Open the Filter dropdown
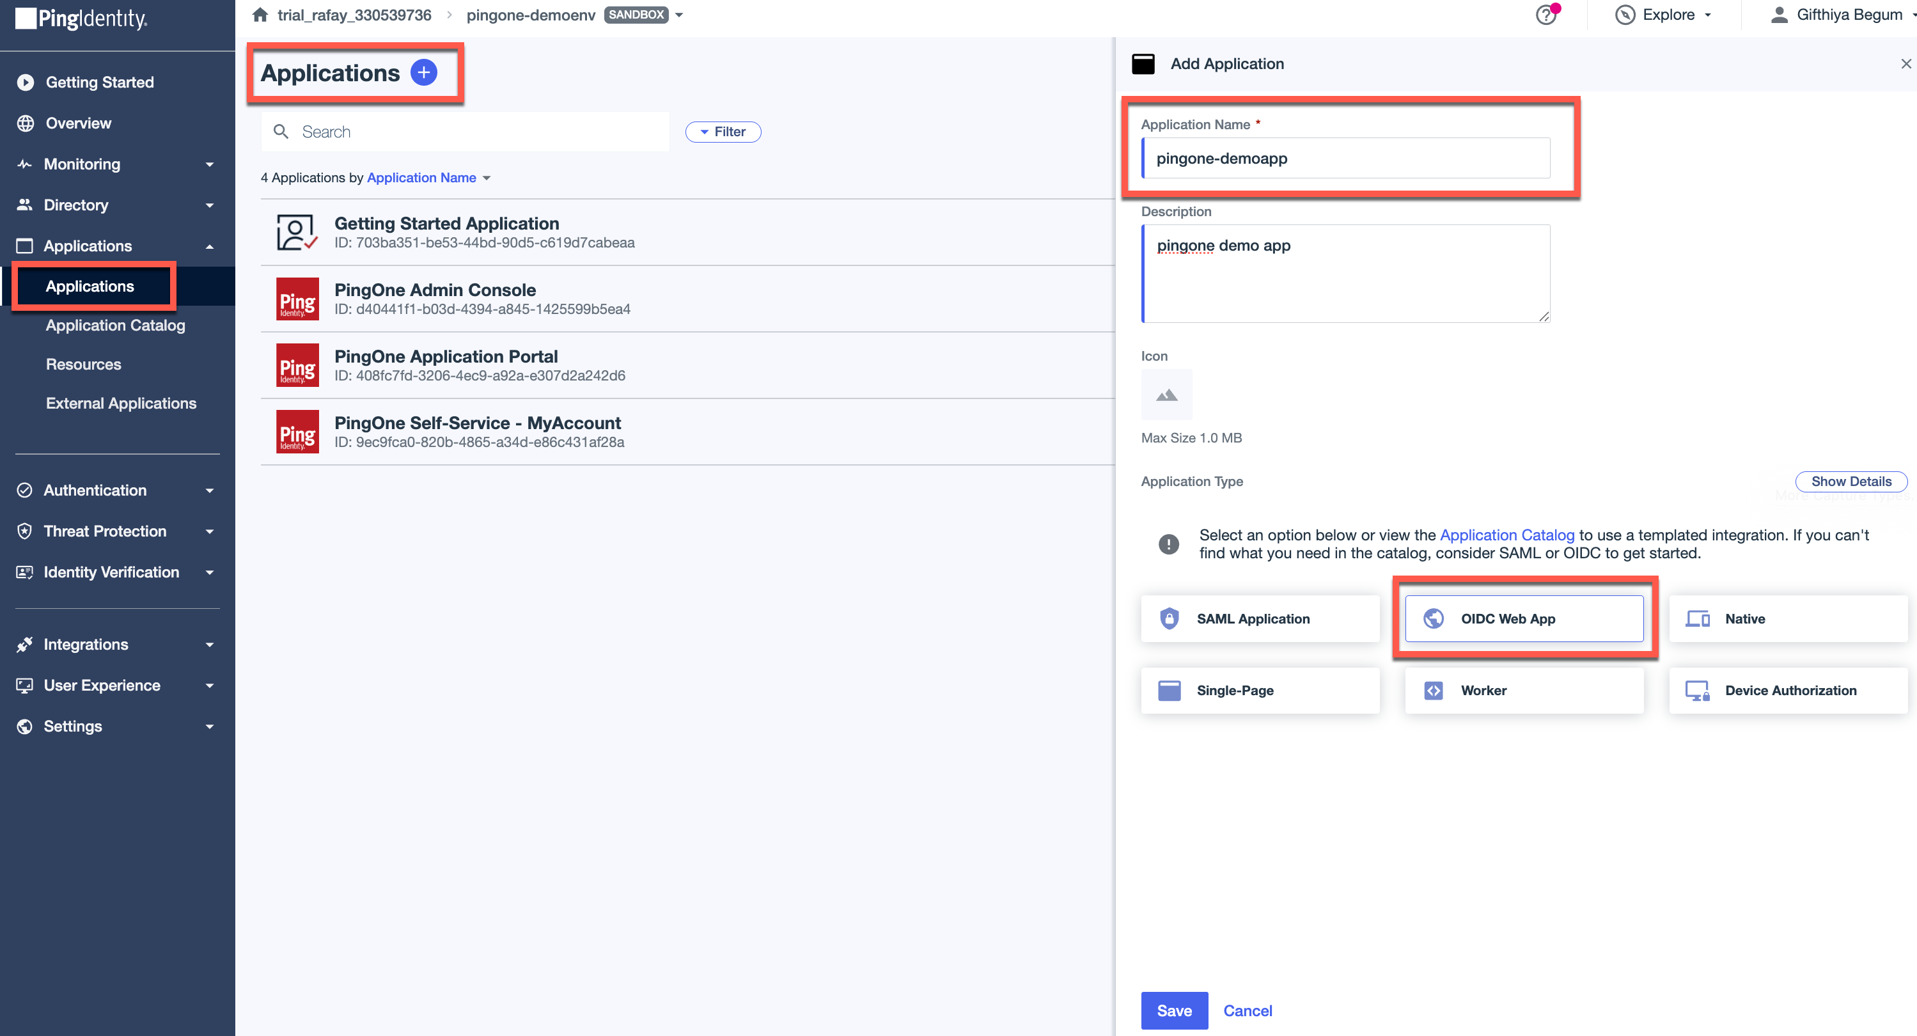This screenshot has height=1036, width=1917. click(x=723, y=132)
